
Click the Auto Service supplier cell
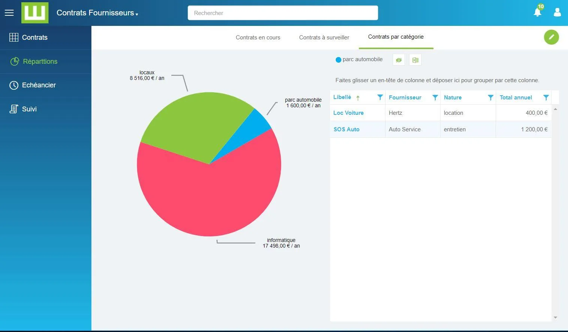point(413,129)
